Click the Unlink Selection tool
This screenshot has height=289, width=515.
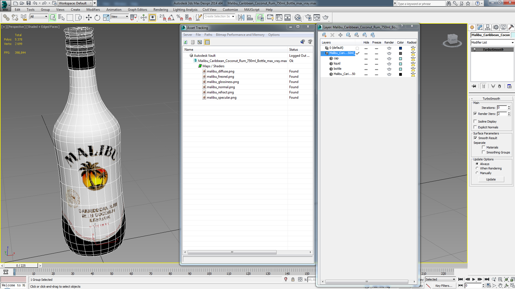(x=15, y=18)
